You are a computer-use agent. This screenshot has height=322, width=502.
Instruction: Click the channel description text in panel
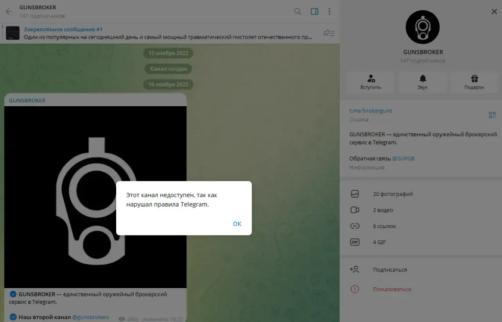[x=423, y=138]
